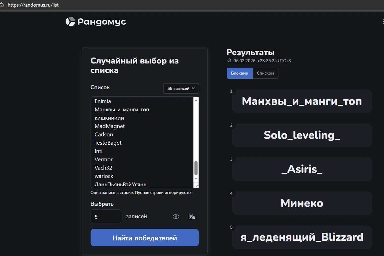384x256 pixels.
Task: Click the randomus.ru/list URL in address bar
Action: 33,5
